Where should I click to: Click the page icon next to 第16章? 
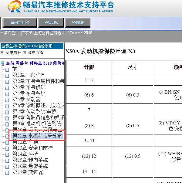[x=7, y=167]
